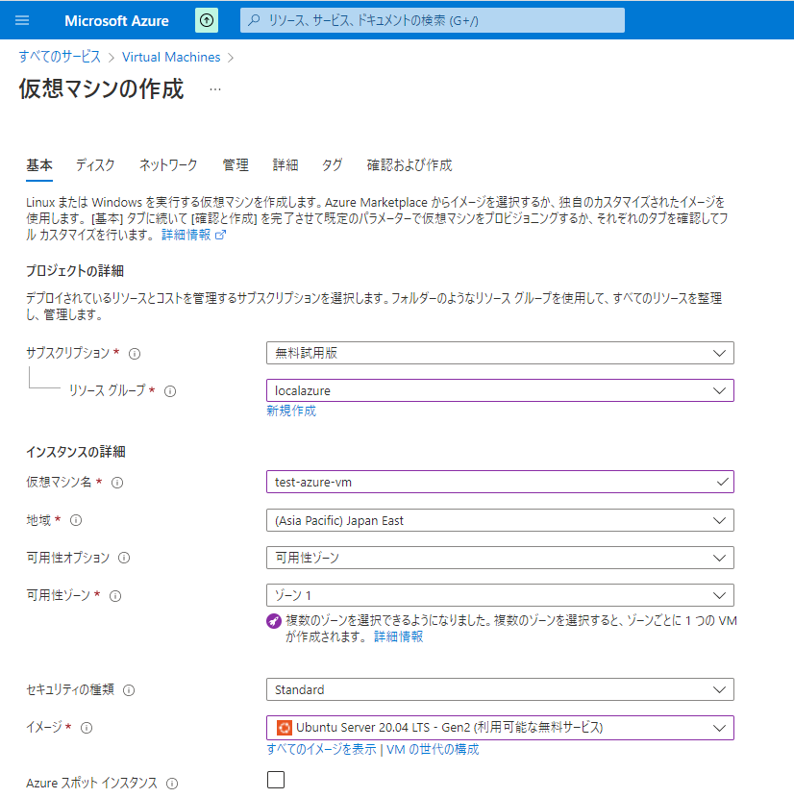Click the info icon next to リソース グループ
Image resolution: width=794 pixels, height=798 pixels.
click(x=170, y=391)
